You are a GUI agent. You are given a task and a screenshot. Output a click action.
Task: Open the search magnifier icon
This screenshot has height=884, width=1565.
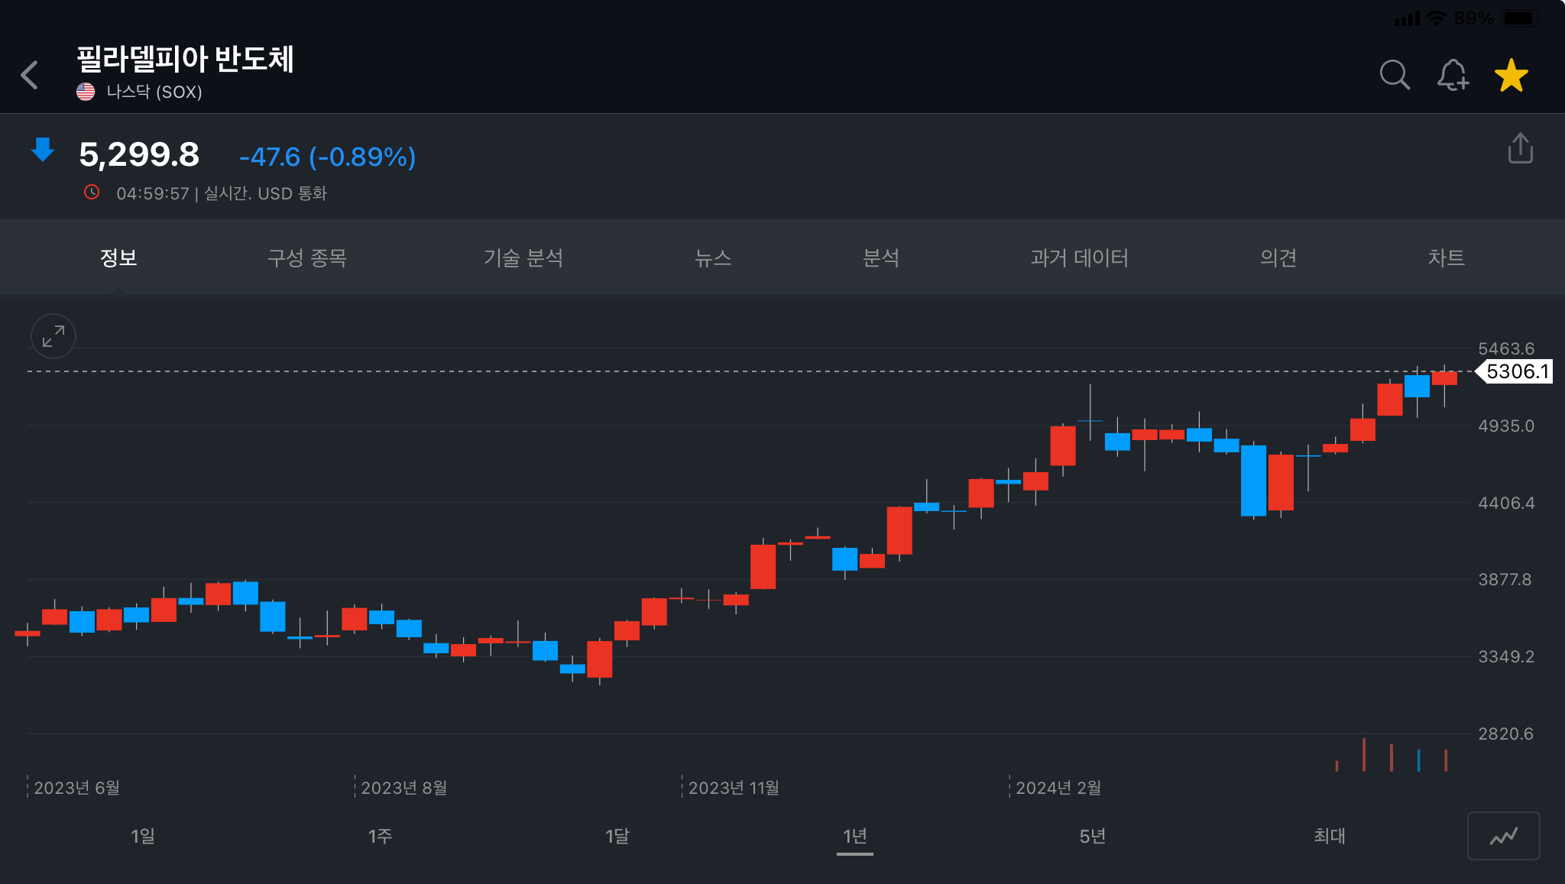1395,75
